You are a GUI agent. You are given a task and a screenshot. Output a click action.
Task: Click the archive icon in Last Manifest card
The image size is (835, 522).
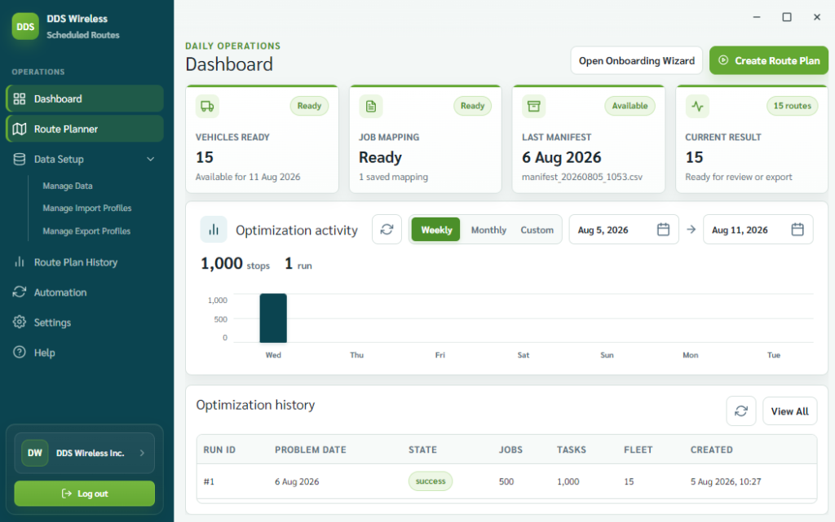pos(533,107)
